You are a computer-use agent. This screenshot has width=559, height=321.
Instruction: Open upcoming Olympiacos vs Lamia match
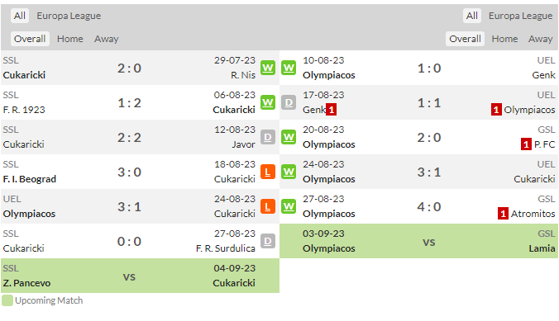click(x=419, y=241)
